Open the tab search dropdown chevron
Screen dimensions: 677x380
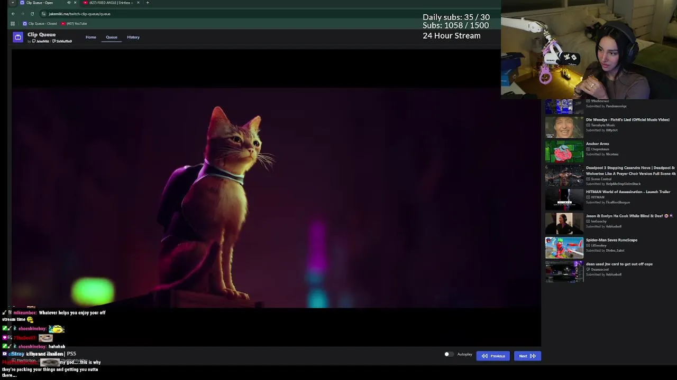(x=12, y=3)
